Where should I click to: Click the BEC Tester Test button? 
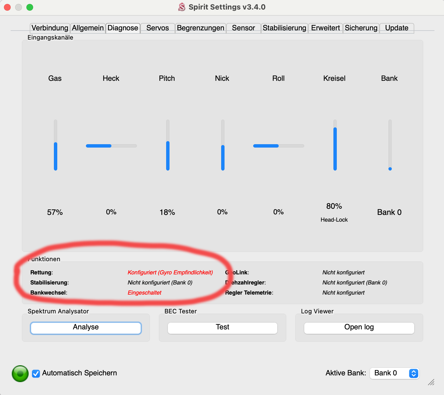pos(222,328)
